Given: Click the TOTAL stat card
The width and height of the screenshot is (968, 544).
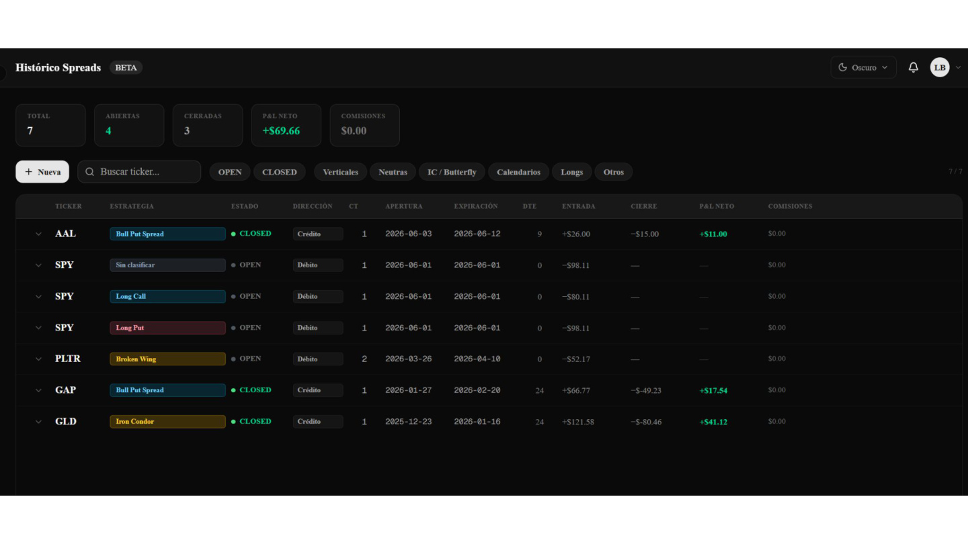Looking at the screenshot, I should [x=50, y=125].
